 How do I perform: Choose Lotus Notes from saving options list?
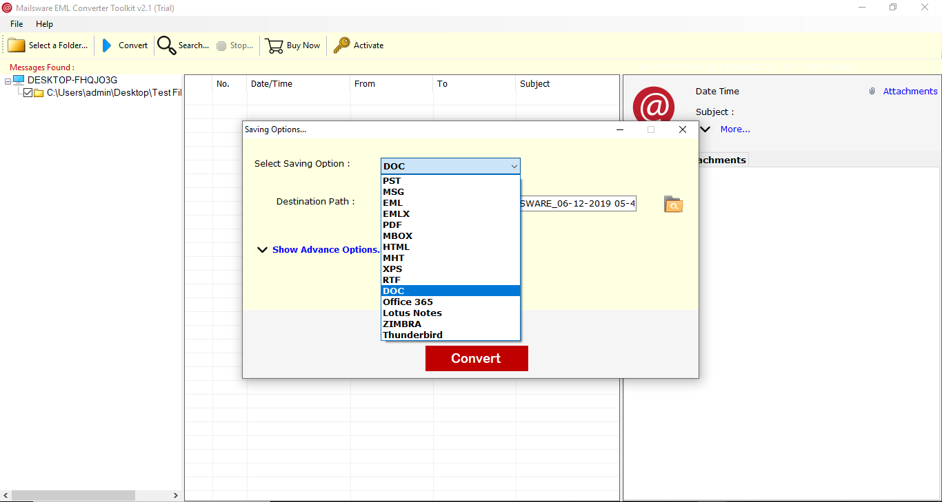point(450,313)
